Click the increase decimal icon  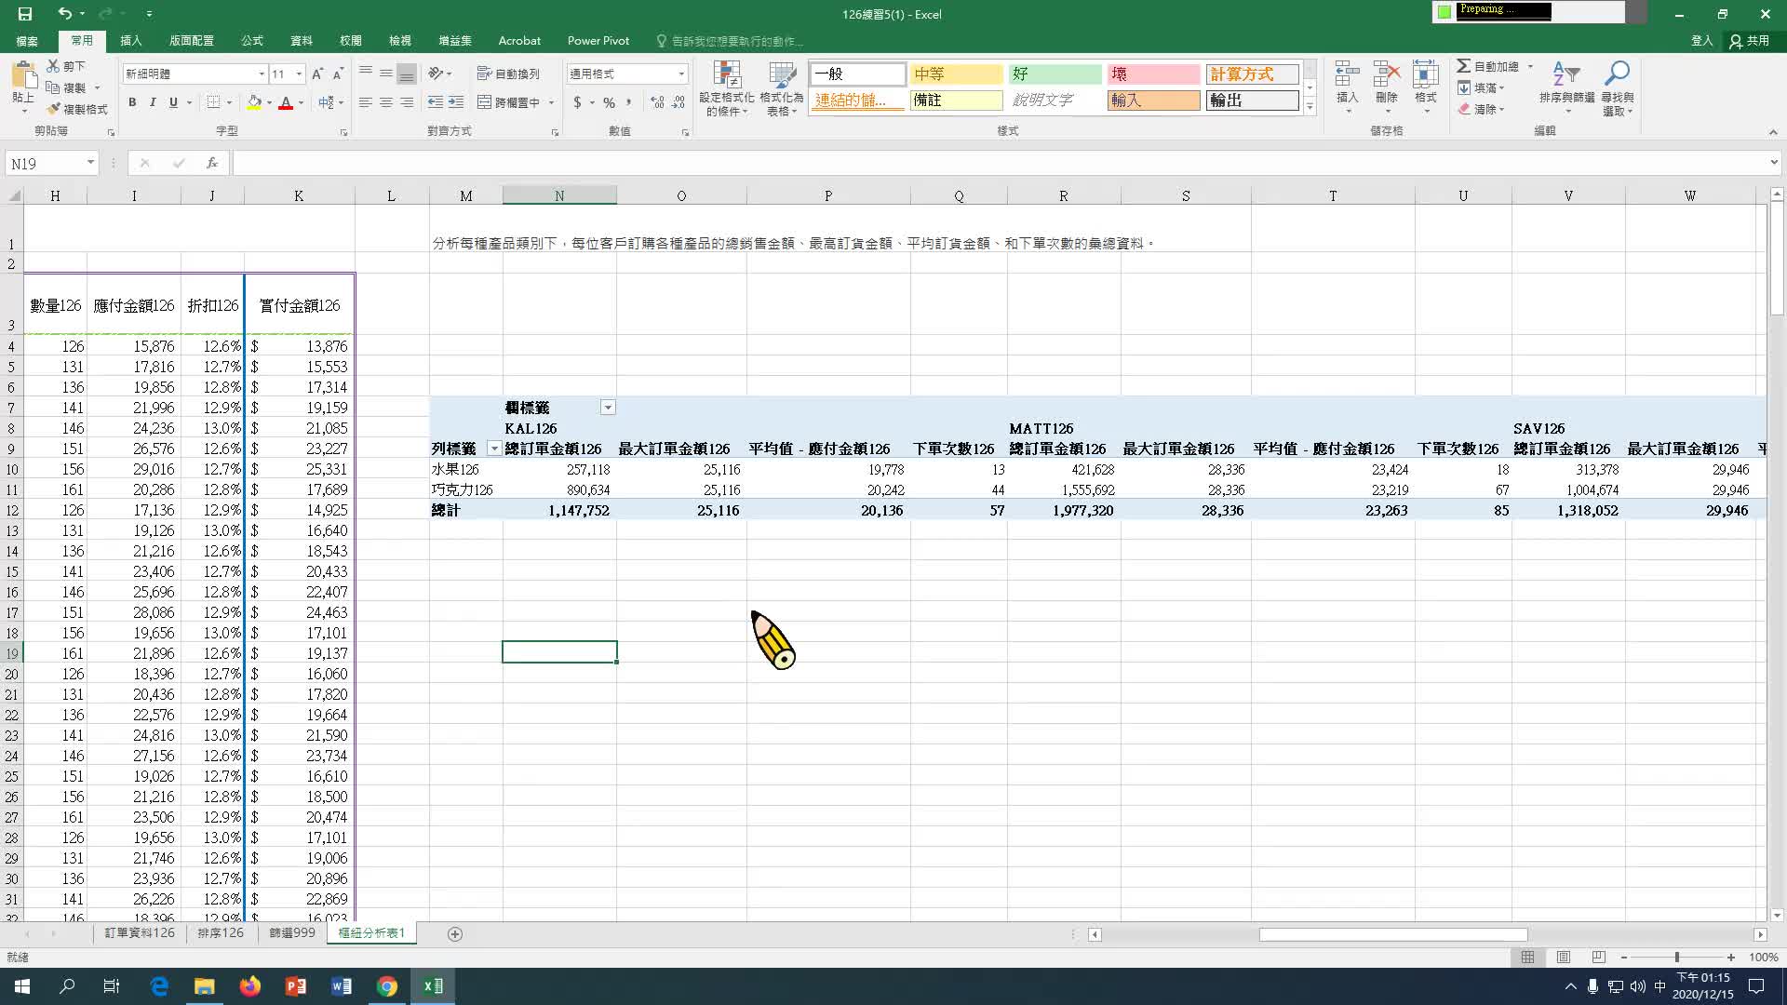(657, 102)
